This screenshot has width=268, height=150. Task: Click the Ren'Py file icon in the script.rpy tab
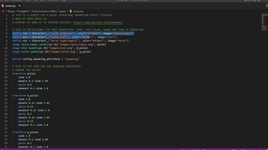tap(3, 5)
